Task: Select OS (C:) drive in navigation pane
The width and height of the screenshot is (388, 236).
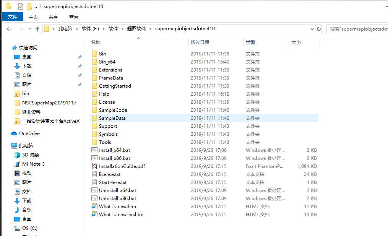Action: [30, 228]
